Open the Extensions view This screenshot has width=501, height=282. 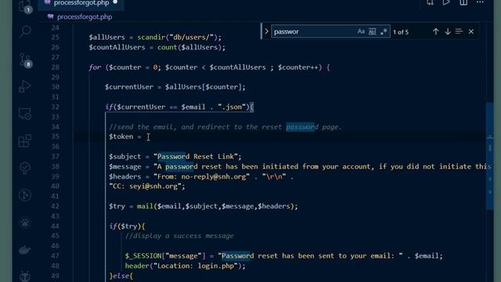coord(25,141)
